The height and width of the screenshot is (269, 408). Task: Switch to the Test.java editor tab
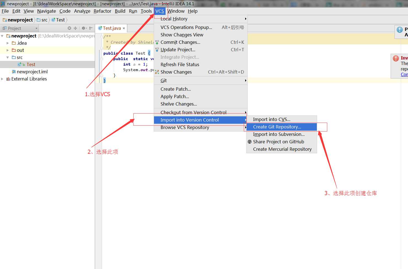[x=112, y=28]
